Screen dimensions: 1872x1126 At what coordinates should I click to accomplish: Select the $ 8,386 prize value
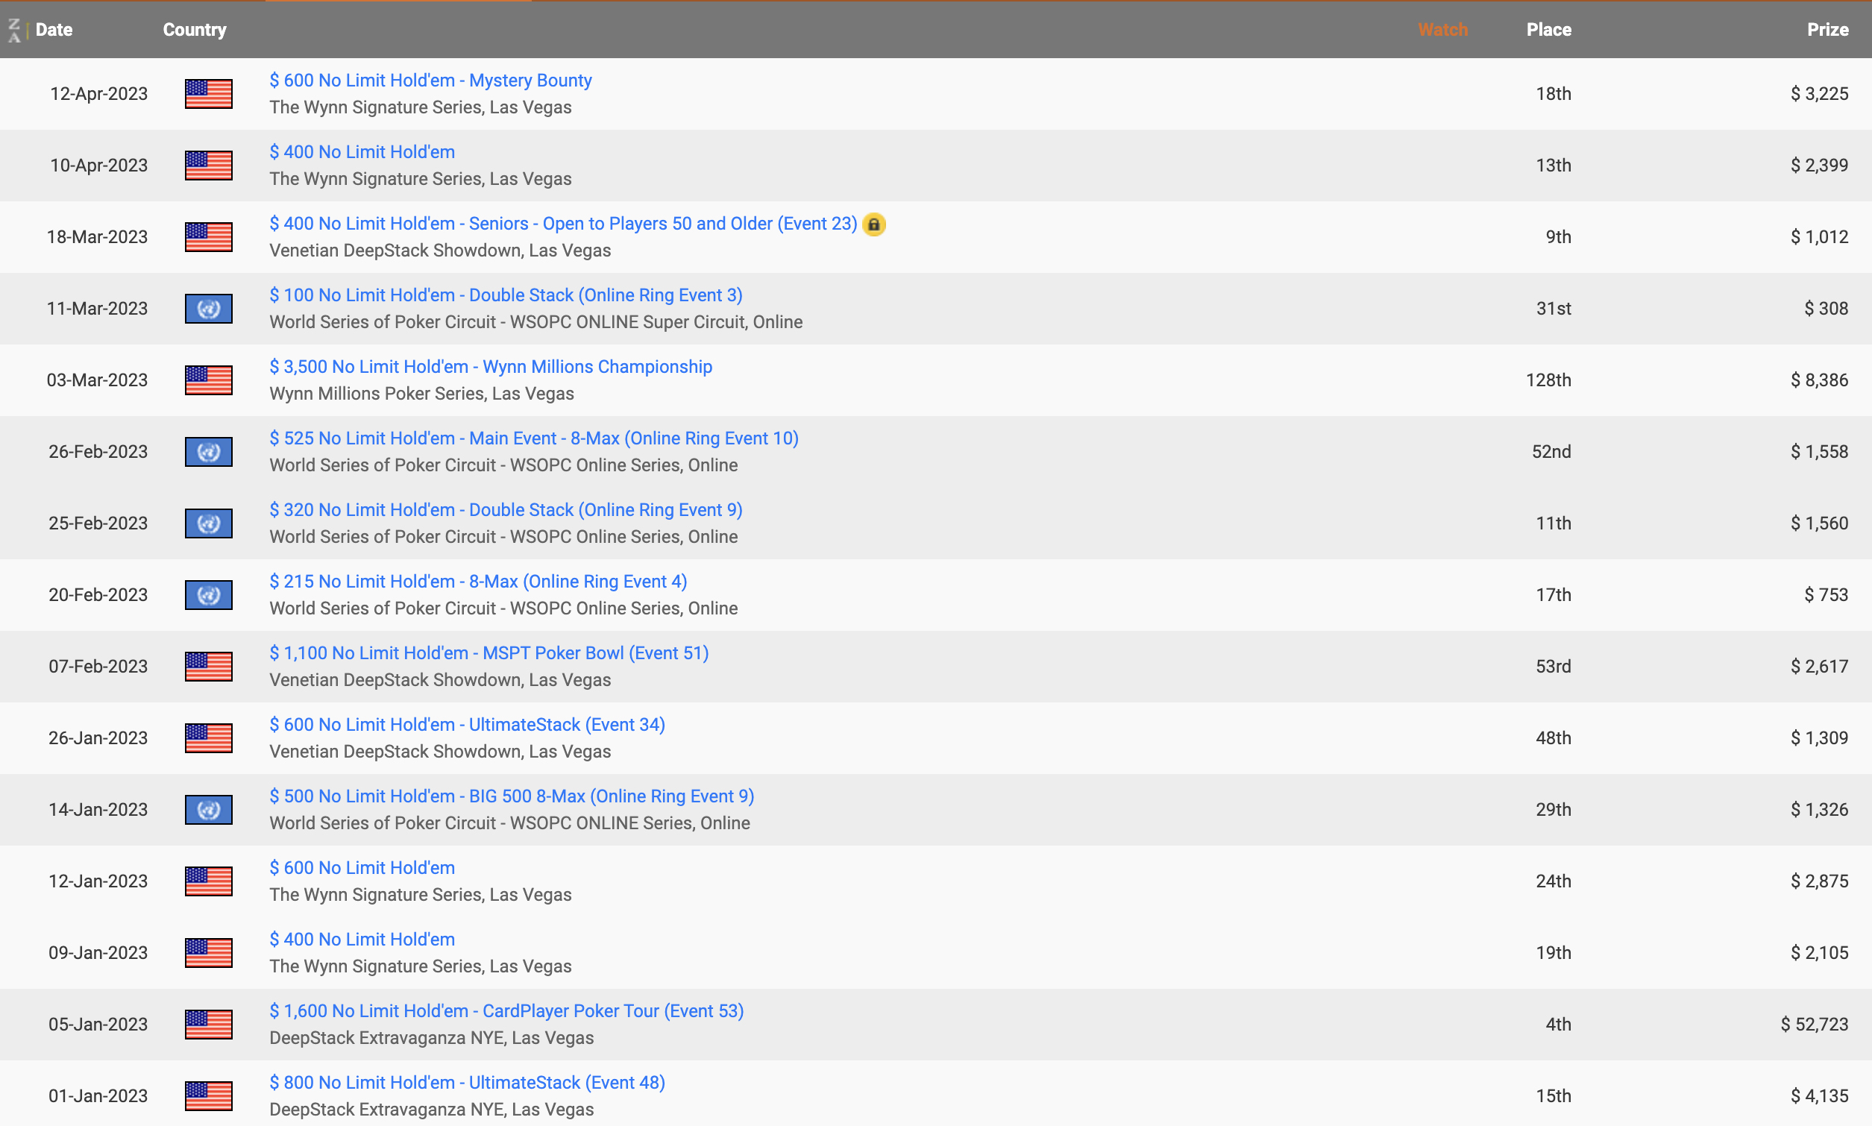[x=1820, y=380]
